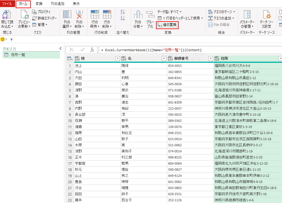Switch to the View (表示) tab
This screenshot has width=282, height=203.
76,4
